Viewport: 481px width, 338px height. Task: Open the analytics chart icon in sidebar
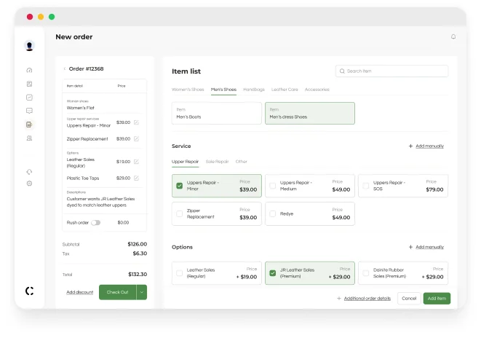click(x=29, y=98)
